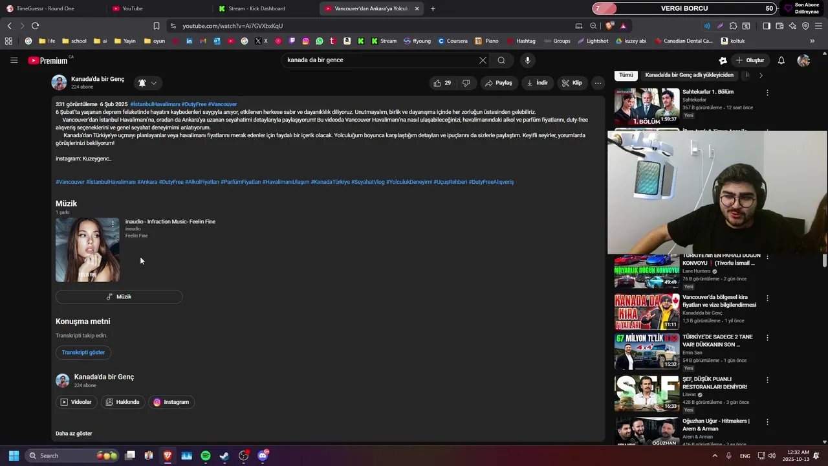Close the Vancouver'dan Ankara'ya tab
Viewport: 828px width, 466px height.
pyautogui.click(x=417, y=8)
